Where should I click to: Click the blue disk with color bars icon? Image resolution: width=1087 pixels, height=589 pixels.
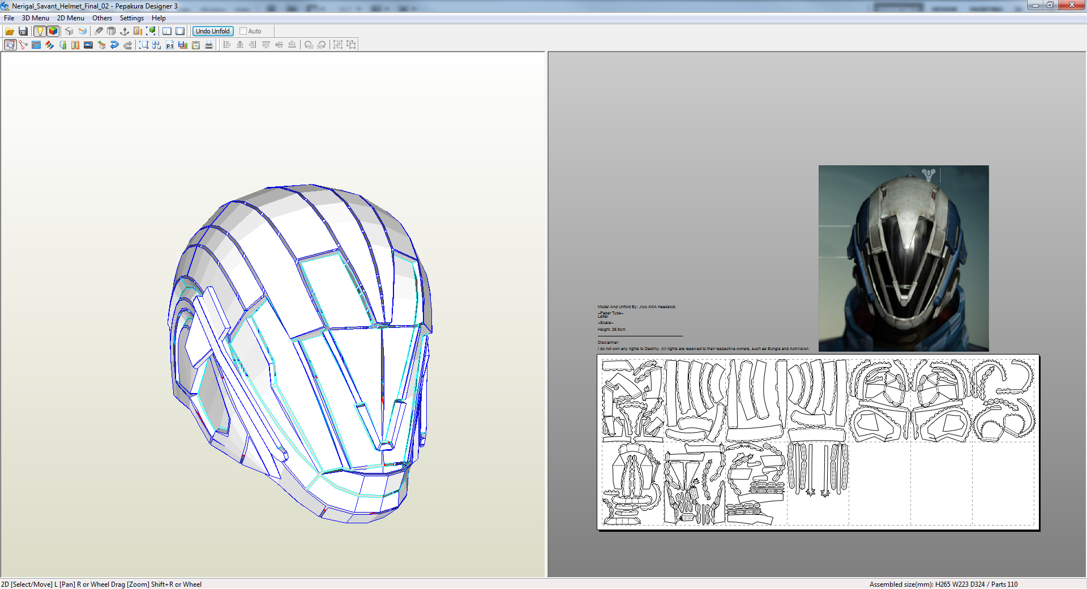pyautogui.click(x=183, y=45)
